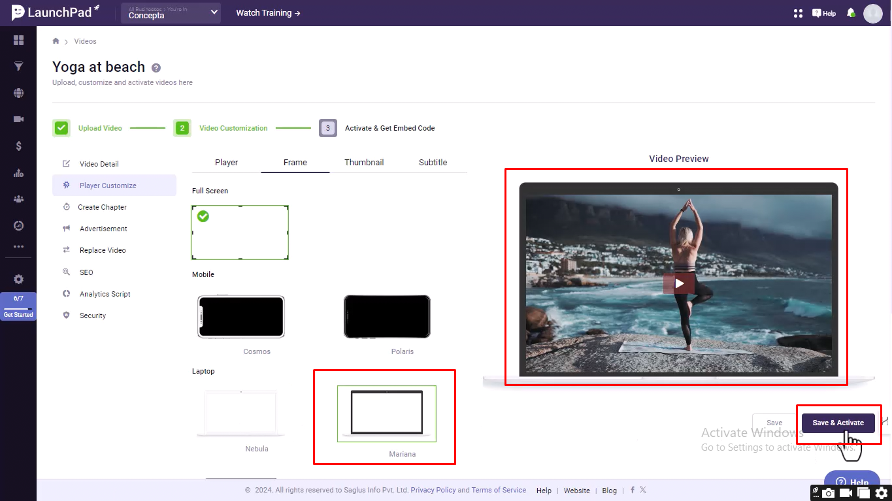Open Privacy Policy link in footer
This screenshot has width=892, height=501.
(x=433, y=490)
